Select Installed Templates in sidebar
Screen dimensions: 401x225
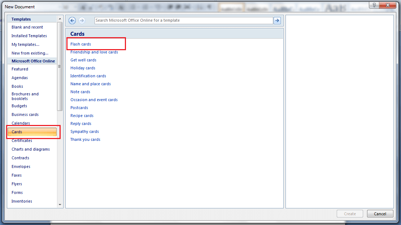point(29,36)
